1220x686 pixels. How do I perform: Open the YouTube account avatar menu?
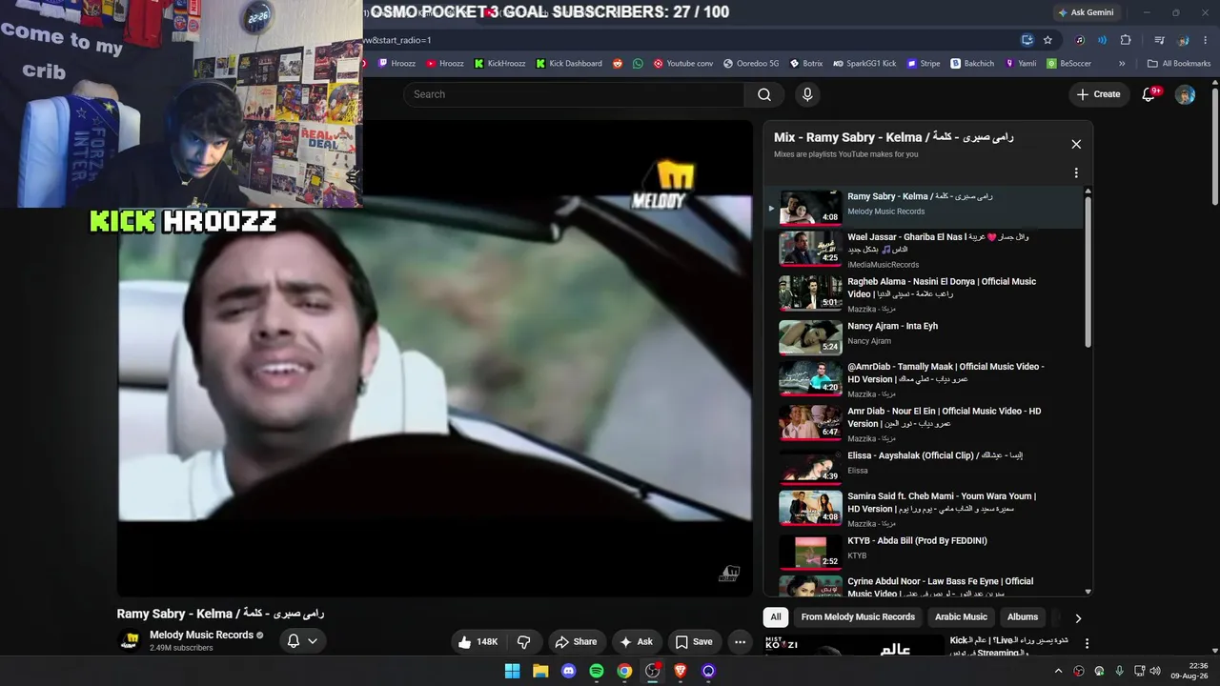(x=1185, y=94)
